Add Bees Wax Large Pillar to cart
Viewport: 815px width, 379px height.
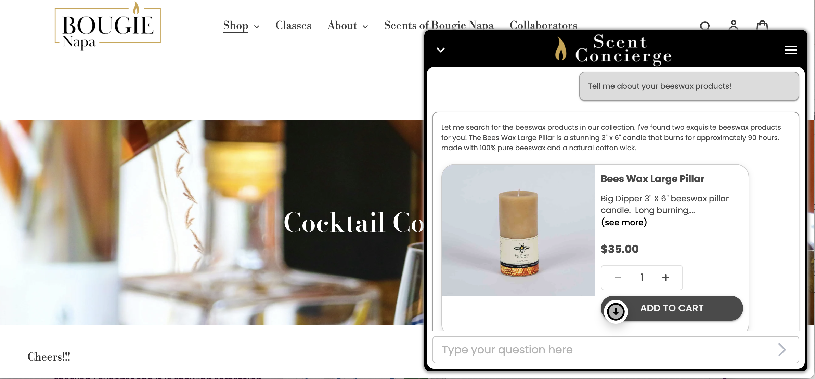(x=672, y=308)
